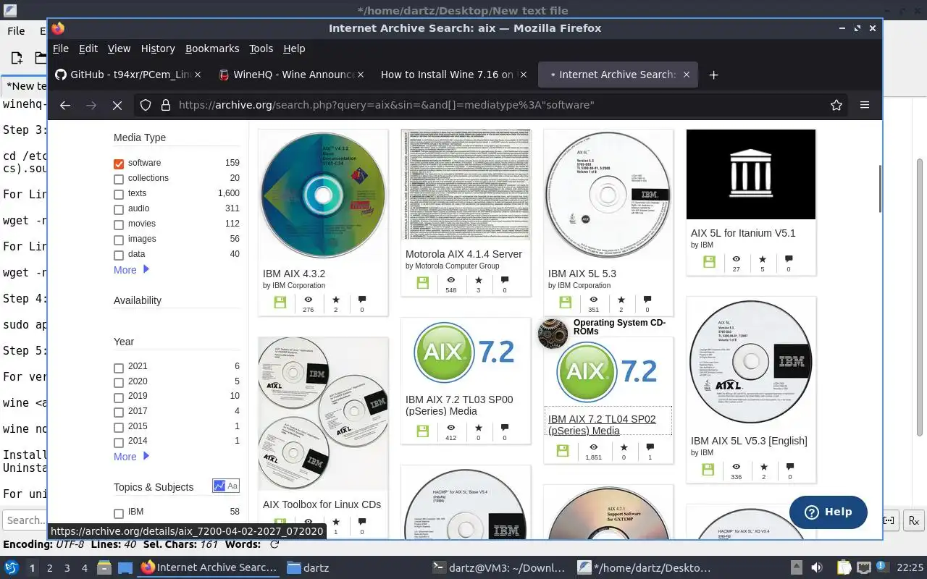The height and width of the screenshot is (579, 927).
Task: Click the Aa sort toggle beside Topics & Subjects
Action: [x=232, y=486]
